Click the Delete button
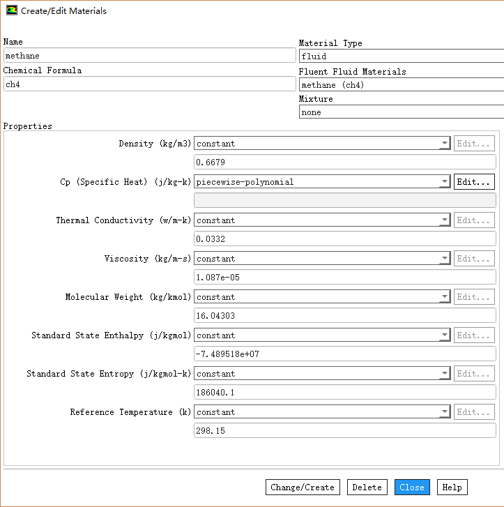Image resolution: width=504 pixels, height=507 pixels. tap(367, 487)
